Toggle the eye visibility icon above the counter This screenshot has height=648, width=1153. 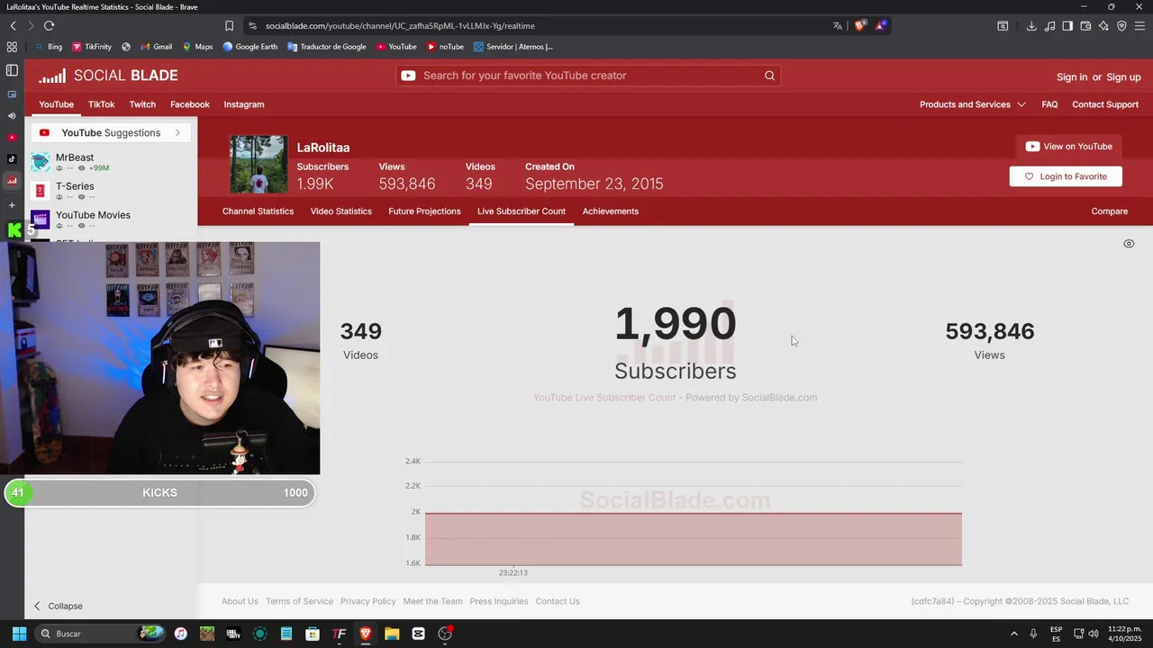click(x=1129, y=244)
